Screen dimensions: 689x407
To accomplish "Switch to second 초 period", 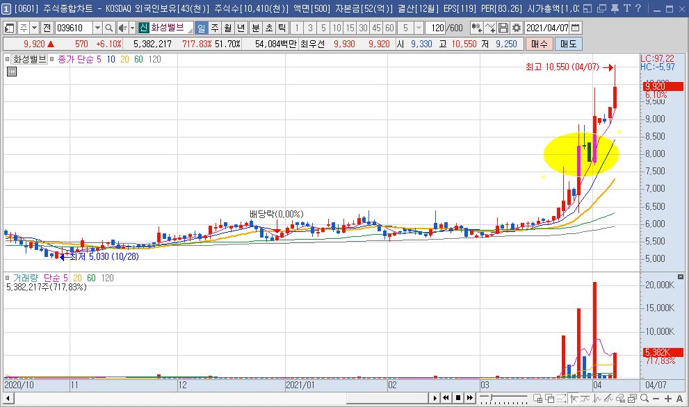I will (x=269, y=28).
